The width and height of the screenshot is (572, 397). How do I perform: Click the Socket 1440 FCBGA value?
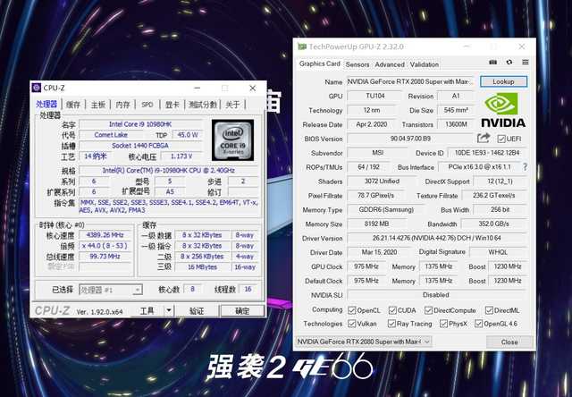(140, 146)
